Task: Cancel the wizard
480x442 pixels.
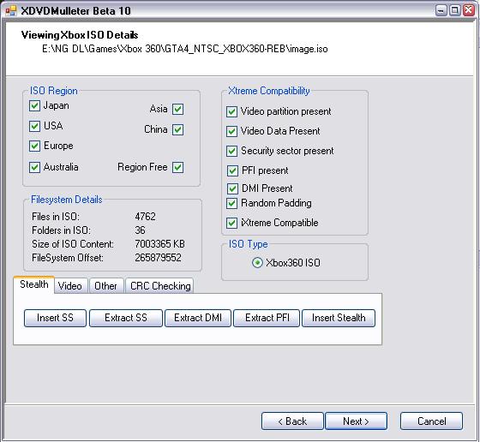Action: [431, 421]
